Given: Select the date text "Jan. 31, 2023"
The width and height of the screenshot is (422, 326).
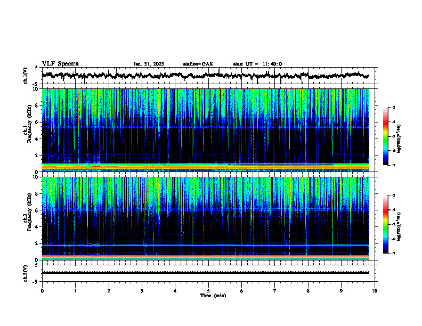Looking at the screenshot, I should coord(149,64).
